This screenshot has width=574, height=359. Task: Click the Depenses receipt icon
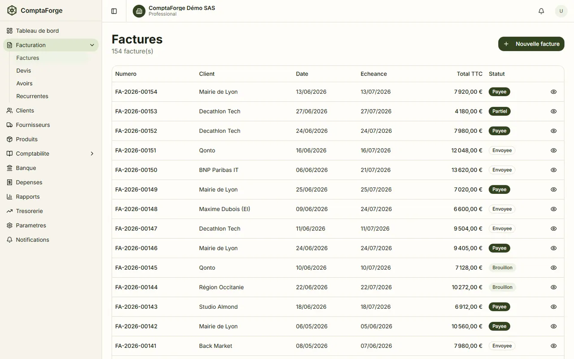9,182
